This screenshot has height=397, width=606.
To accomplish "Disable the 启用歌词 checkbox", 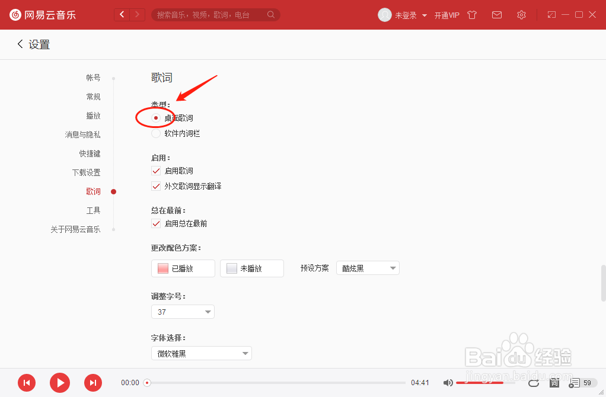I will pyautogui.click(x=156, y=171).
